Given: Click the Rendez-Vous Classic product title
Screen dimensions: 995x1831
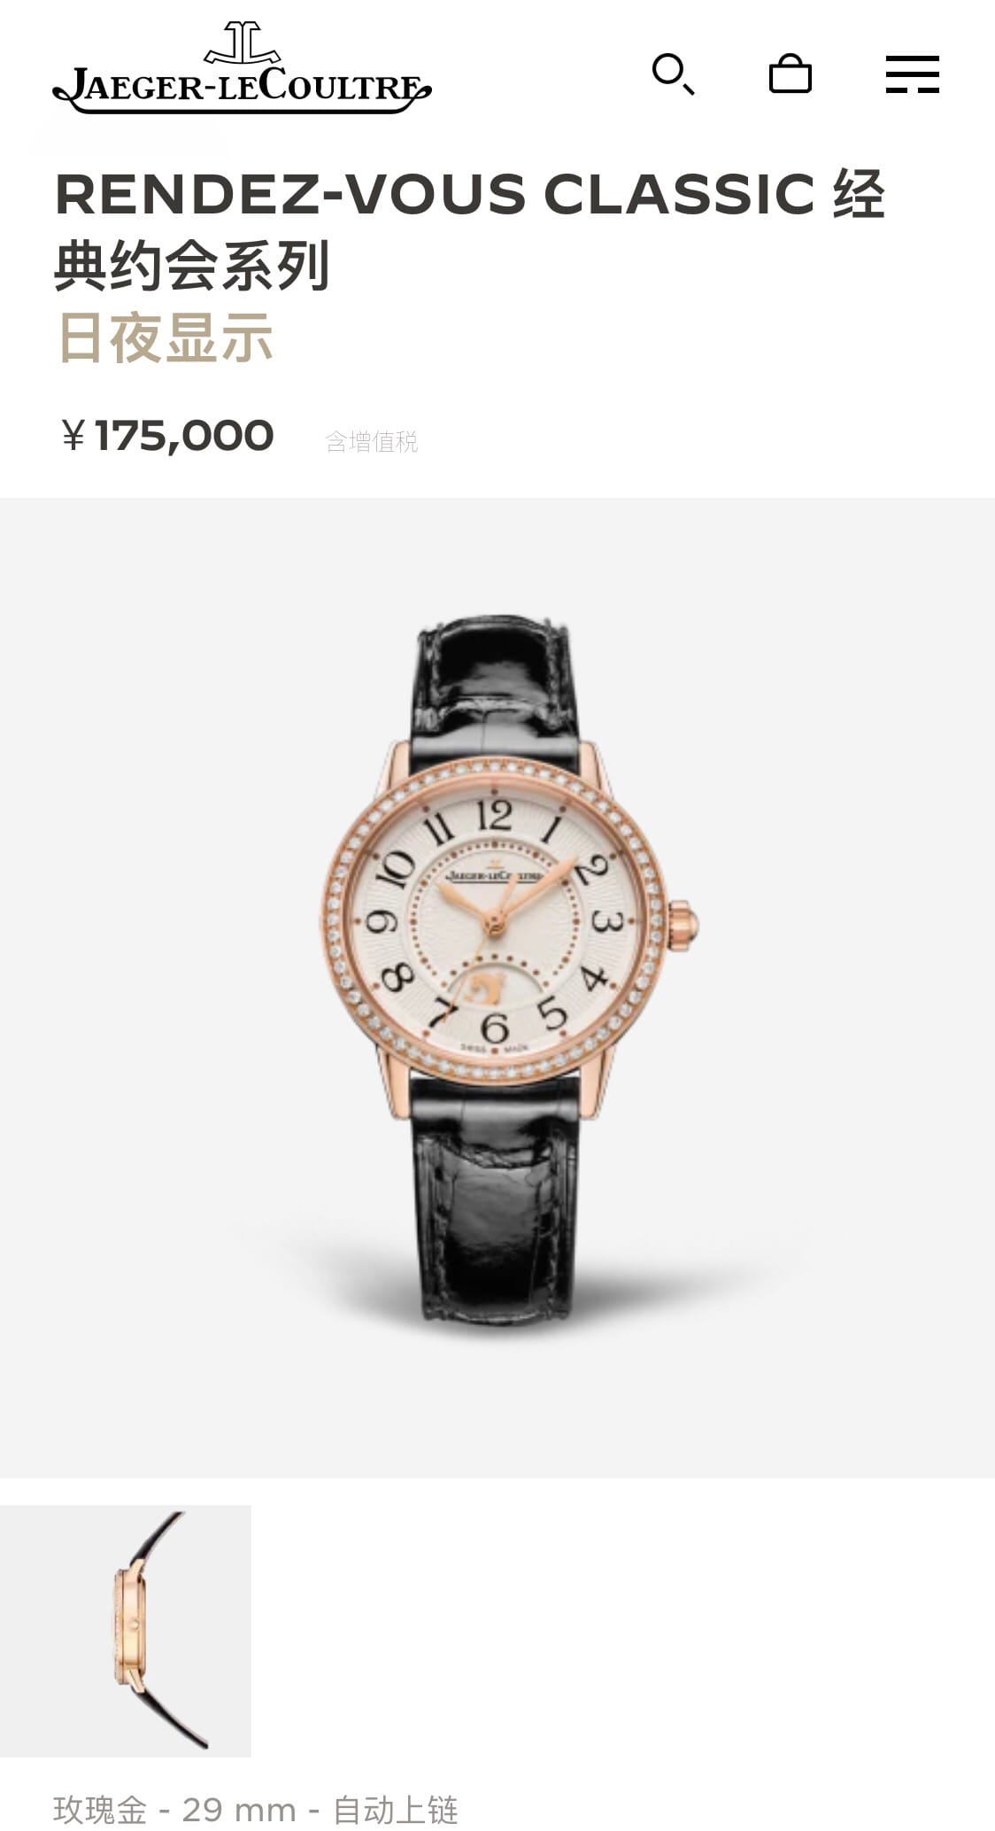Looking at the screenshot, I should tap(470, 229).
